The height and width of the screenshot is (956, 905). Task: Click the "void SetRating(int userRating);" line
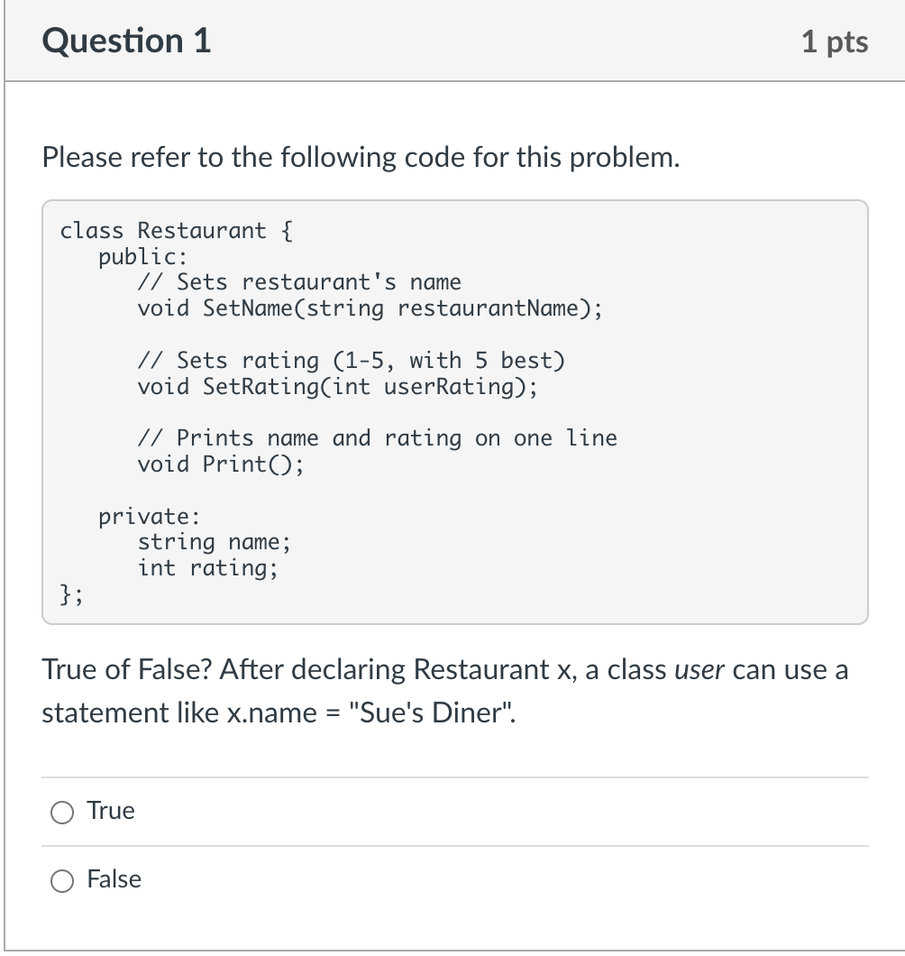tap(337, 387)
